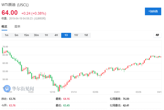Open the 概览 overview tab
This screenshot has width=164, height=110.
[x=4, y=27]
